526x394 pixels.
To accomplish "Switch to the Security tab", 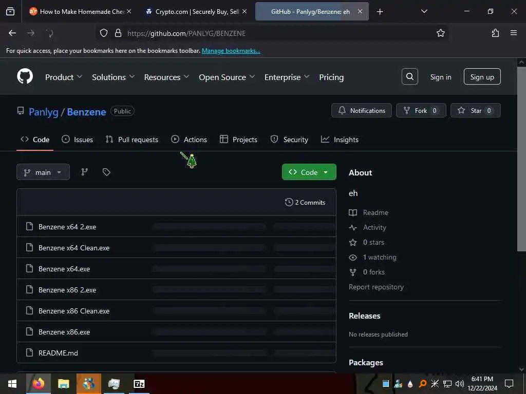I will coord(289,140).
